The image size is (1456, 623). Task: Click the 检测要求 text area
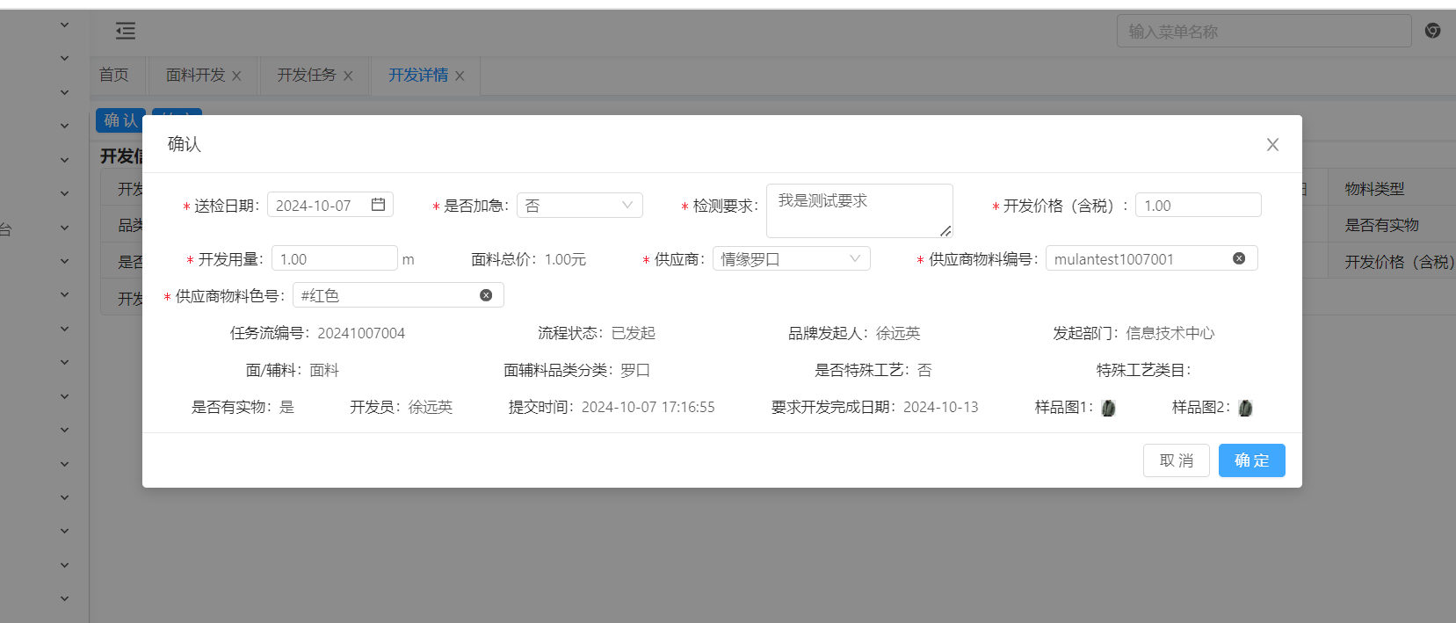click(858, 211)
